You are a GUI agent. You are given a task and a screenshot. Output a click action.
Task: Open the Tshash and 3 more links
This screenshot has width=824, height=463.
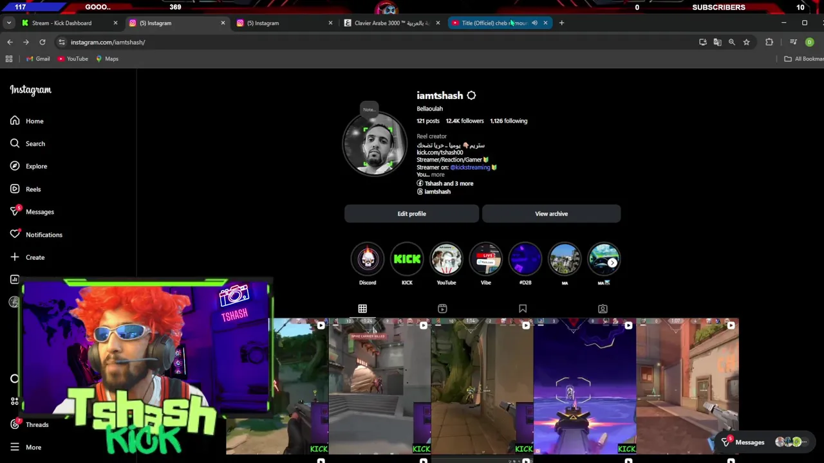click(445, 183)
